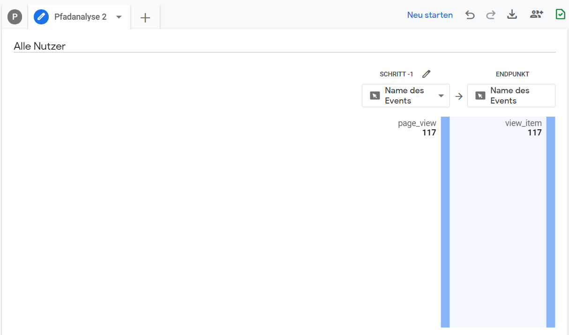Open the Name des Events dropdown for Schritt -1
Image resolution: width=569 pixels, height=335 pixels.
pos(441,96)
